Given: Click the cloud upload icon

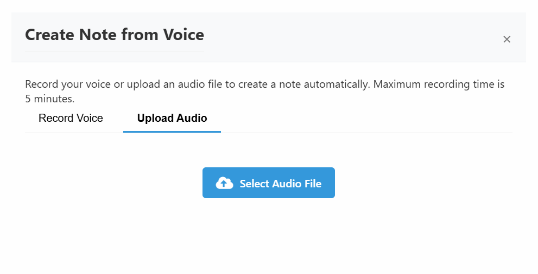Looking at the screenshot, I should tap(224, 183).
